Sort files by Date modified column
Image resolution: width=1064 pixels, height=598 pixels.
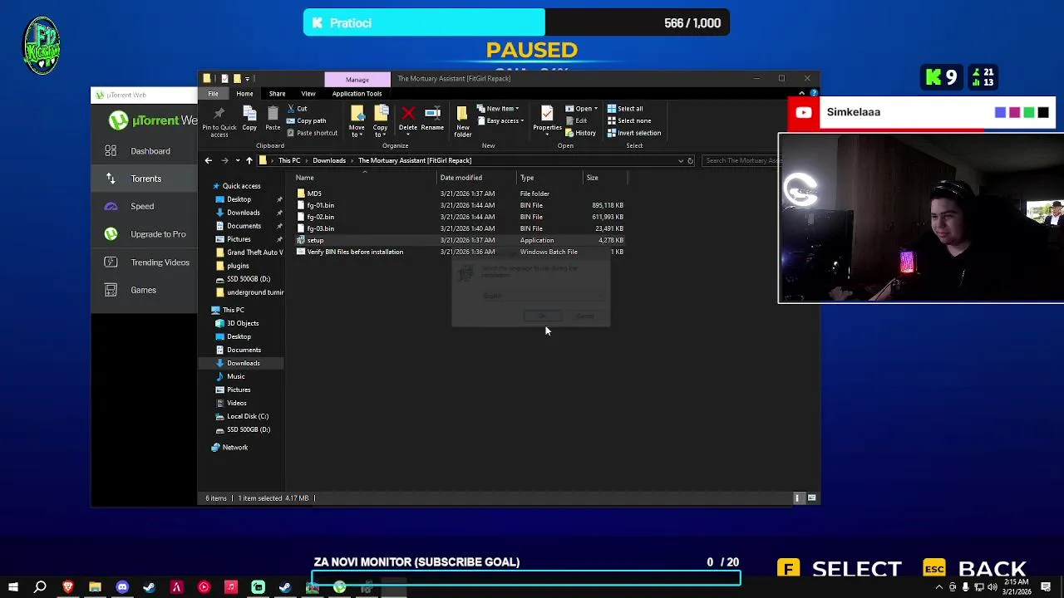pos(461,178)
